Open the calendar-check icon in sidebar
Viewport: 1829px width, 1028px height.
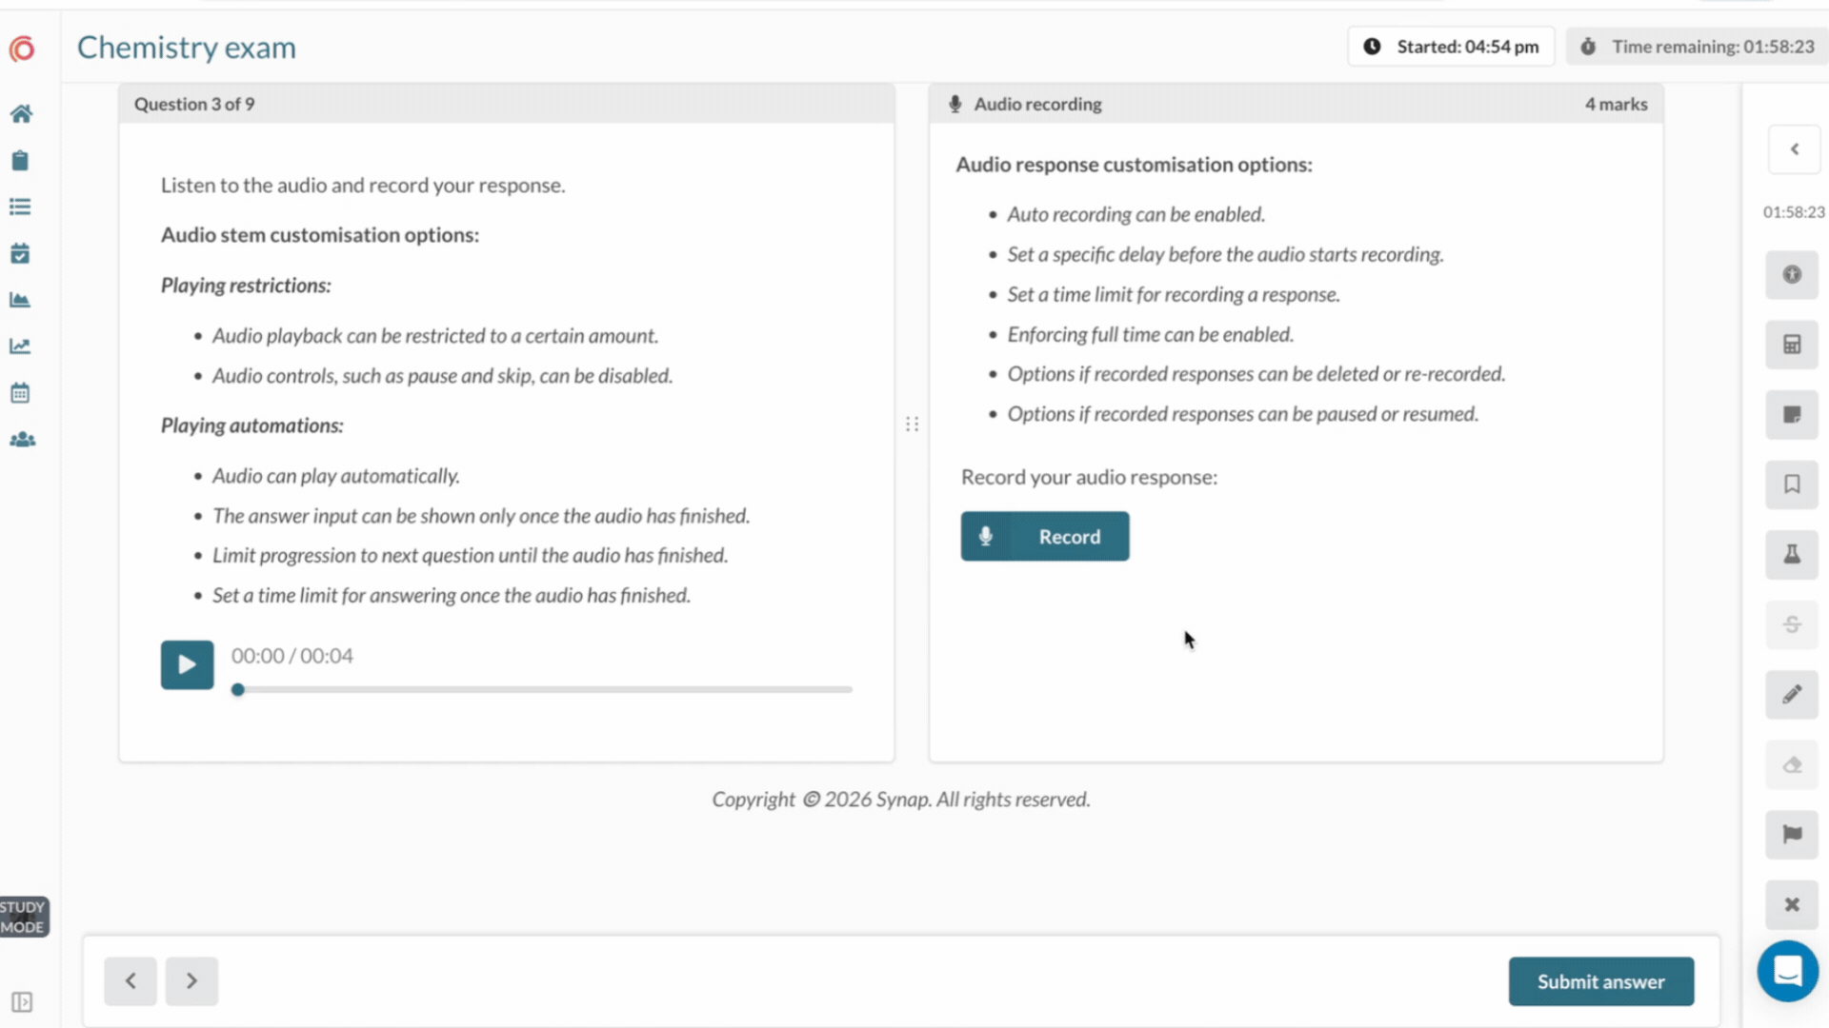[20, 253]
